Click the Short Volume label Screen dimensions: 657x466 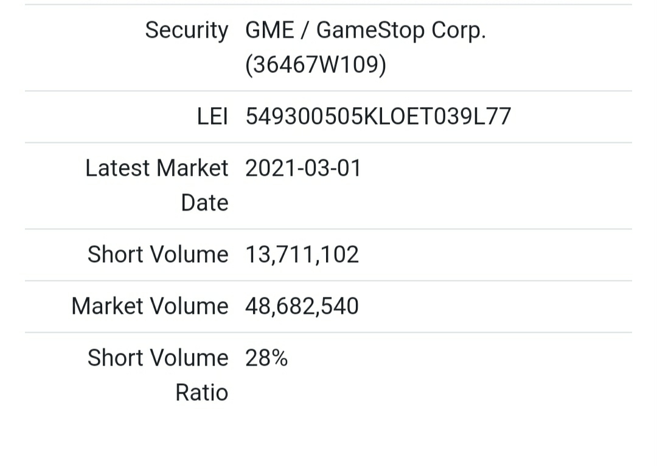point(158,254)
